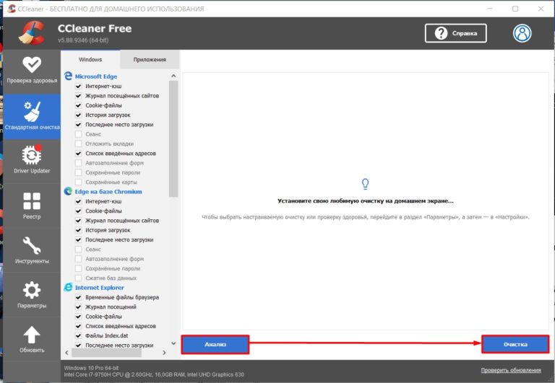Enable Сохранённые пароли under Edge Chromium
The image size is (555, 383).
(78, 268)
